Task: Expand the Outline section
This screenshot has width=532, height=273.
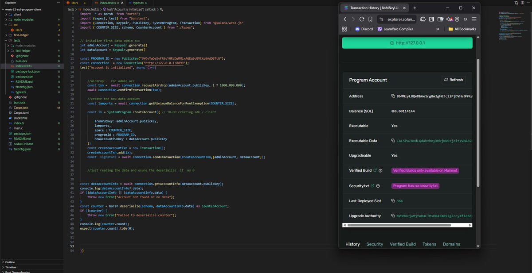Action: [x=10, y=262]
